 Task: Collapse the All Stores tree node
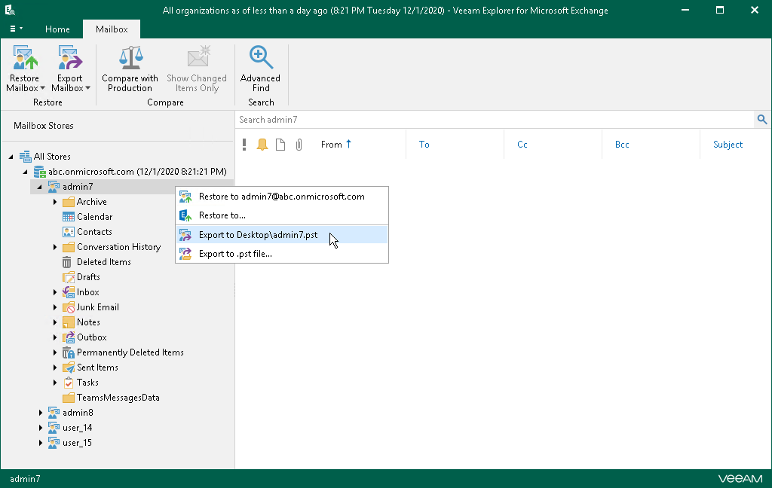pos(11,157)
